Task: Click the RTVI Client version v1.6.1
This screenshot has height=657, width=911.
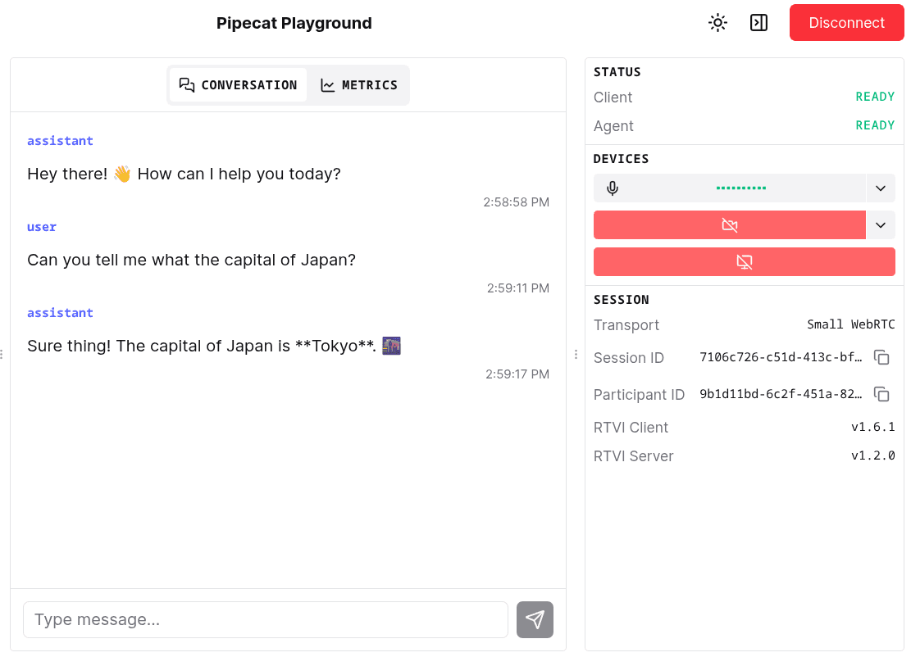Action: pos(872,427)
